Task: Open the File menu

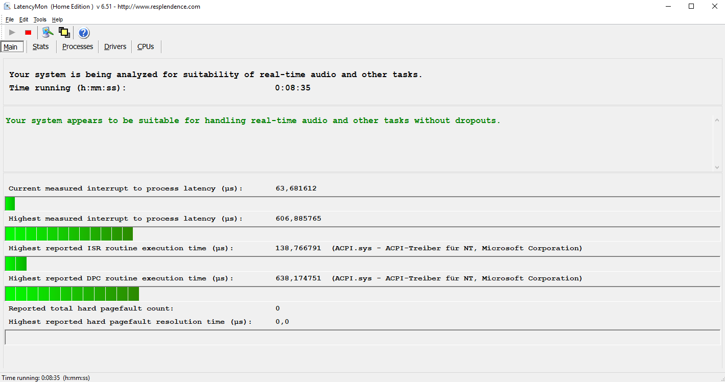Action: pyautogui.click(x=10, y=19)
